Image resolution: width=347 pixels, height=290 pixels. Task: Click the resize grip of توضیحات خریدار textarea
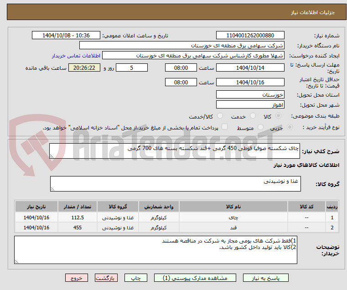tap(16, 261)
